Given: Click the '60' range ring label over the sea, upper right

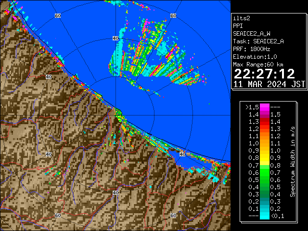Looking at the screenshot, I should (173, 15).
